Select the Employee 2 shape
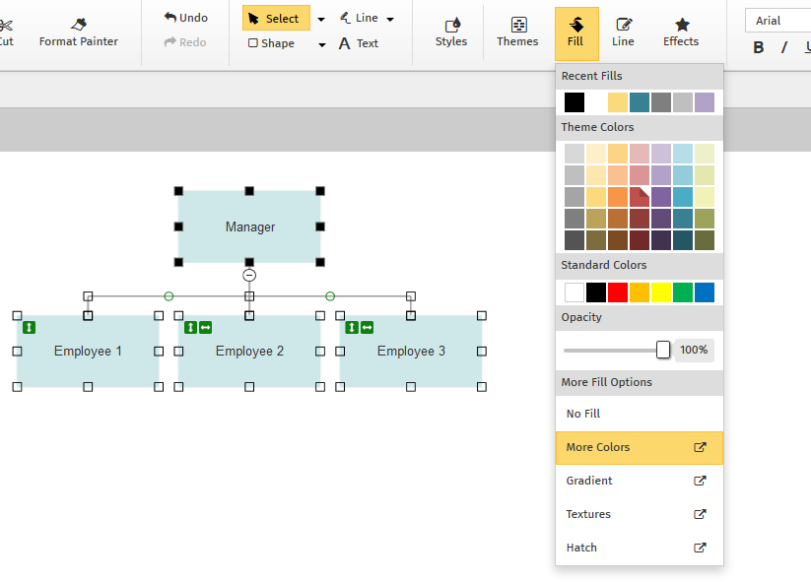The width and height of the screenshot is (811, 582). (x=249, y=359)
